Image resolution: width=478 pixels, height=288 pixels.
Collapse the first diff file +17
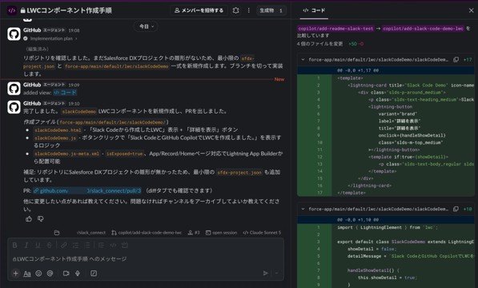click(x=303, y=60)
